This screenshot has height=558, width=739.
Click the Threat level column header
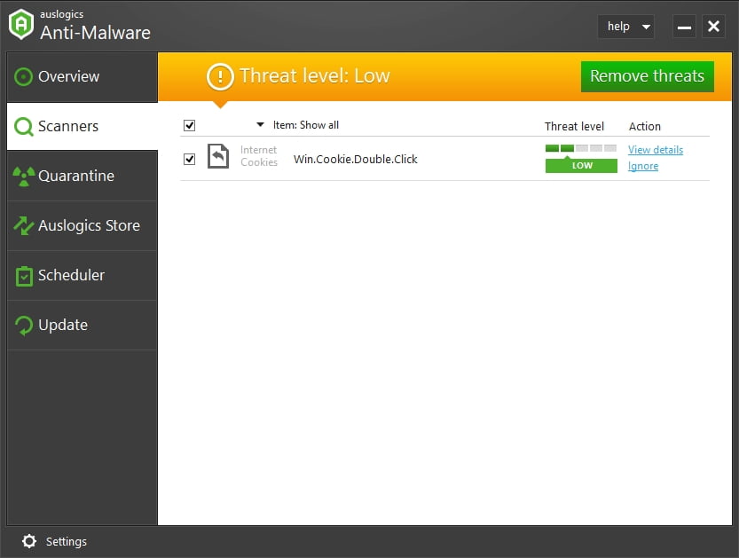click(x=574, y=126)
